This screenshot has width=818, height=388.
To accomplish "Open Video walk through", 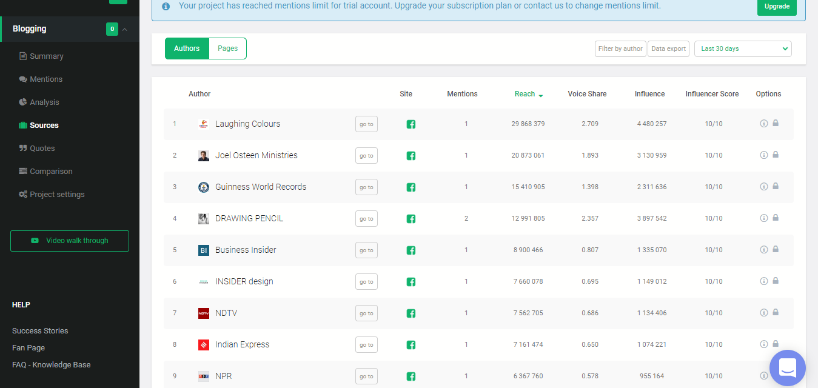I will point(70,241).
